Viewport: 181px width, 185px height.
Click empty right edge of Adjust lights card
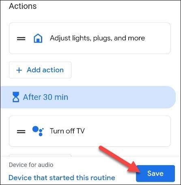click(x=158, y=38)
